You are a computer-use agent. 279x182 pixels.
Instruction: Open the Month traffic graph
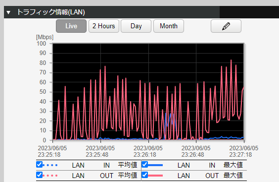point(169,26)
